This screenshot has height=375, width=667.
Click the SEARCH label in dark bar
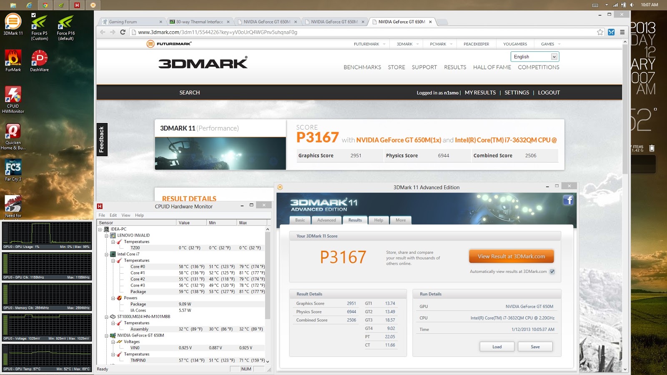[190, 92]
